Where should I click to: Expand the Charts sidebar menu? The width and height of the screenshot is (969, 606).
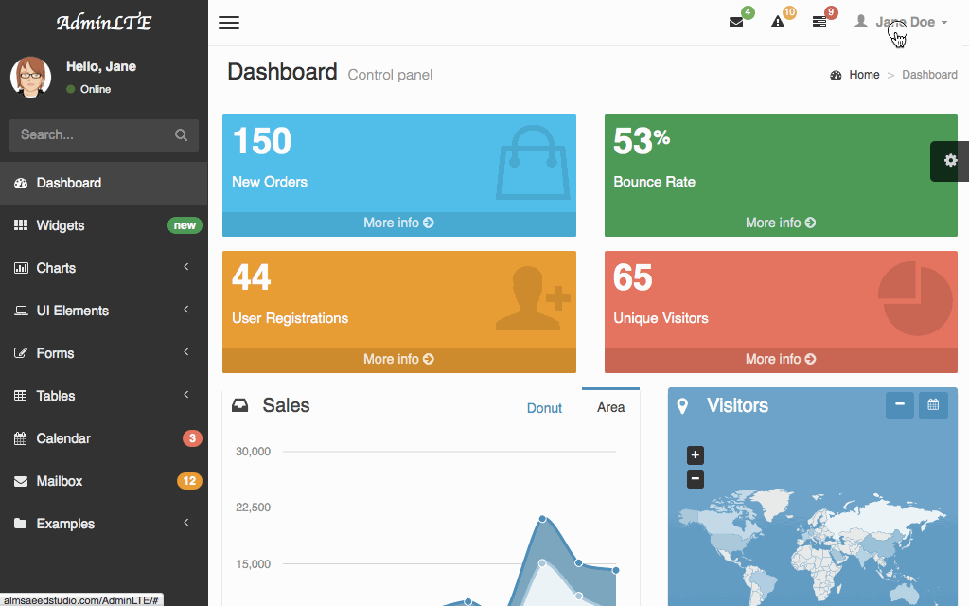(102, 268)
